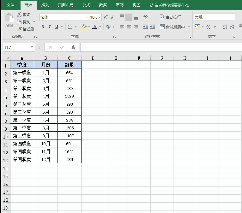Click the cancel X in formula bar
This screenshot has height=213, width=242.
pos(51,47)
